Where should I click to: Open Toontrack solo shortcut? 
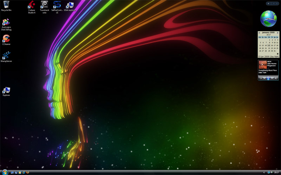44,5
